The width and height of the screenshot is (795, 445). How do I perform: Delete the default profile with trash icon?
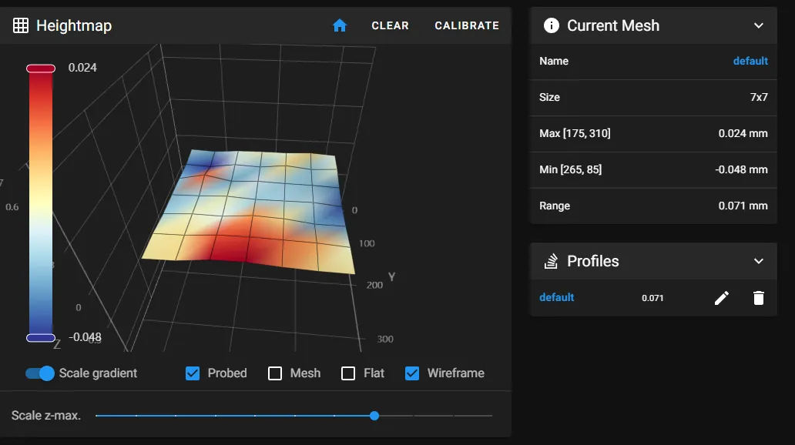point(759,298)
